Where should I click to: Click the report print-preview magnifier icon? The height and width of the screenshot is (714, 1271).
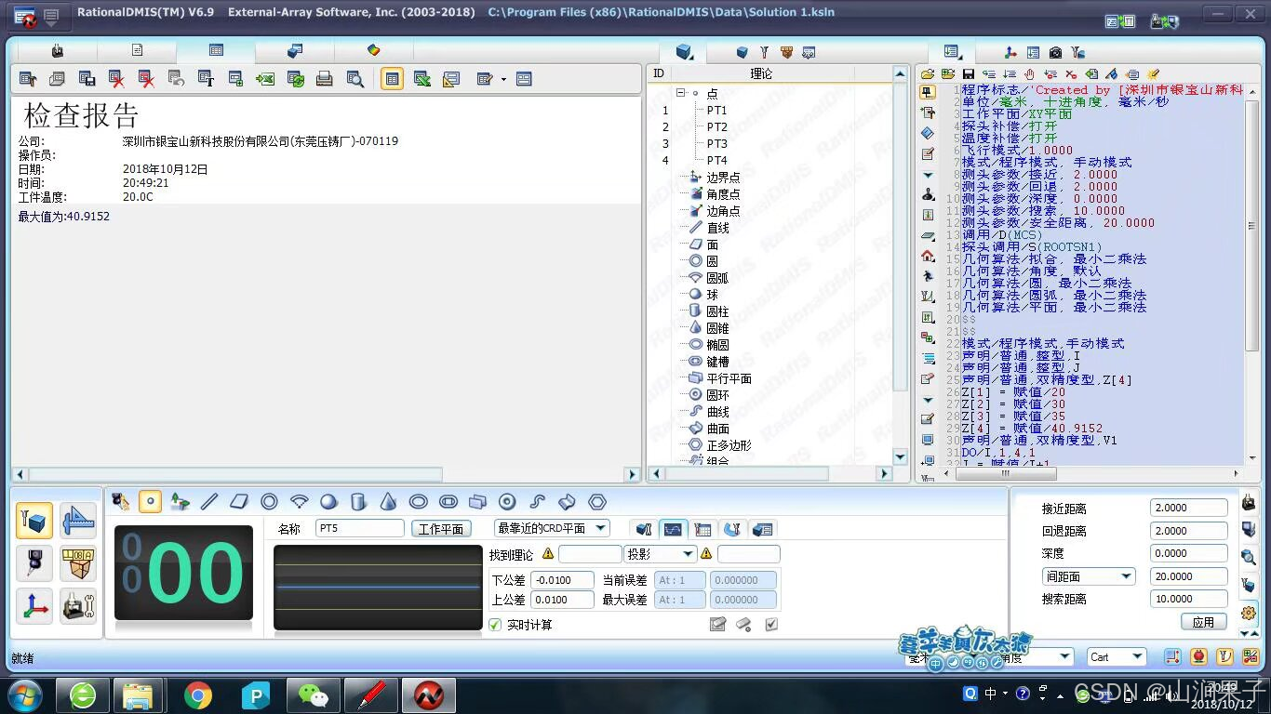pyautogui.click(x=355, y=79)
